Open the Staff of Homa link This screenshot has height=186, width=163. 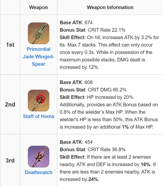click(x=39, y=116)
